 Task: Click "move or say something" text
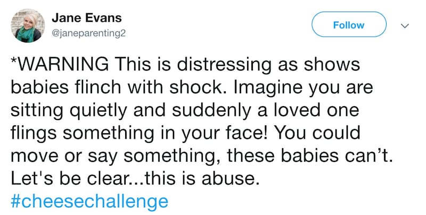(x=85, y=157)
